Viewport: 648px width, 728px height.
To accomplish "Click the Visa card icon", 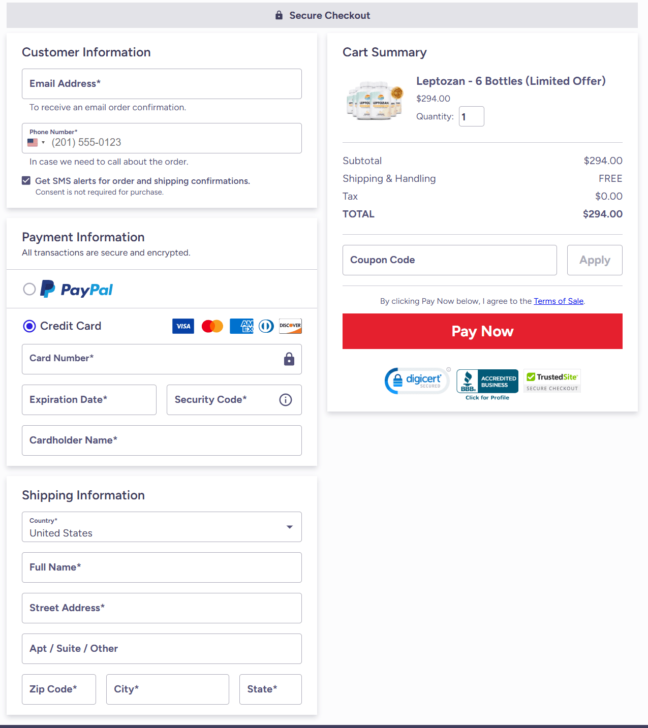I will (183, 326).
